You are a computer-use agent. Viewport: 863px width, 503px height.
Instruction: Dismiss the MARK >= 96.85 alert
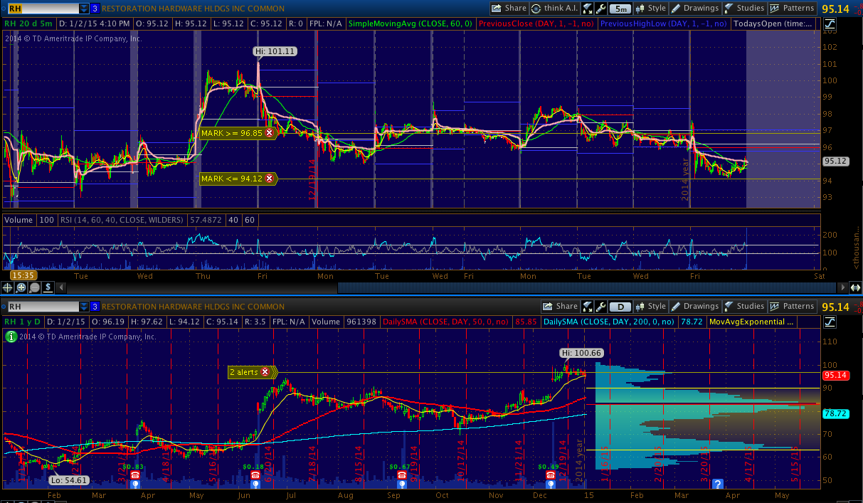click(x=269, y=133)
